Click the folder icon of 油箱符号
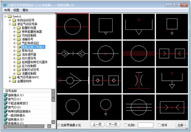The height and width of the screenshot is (132, 191). click(18, 39)
